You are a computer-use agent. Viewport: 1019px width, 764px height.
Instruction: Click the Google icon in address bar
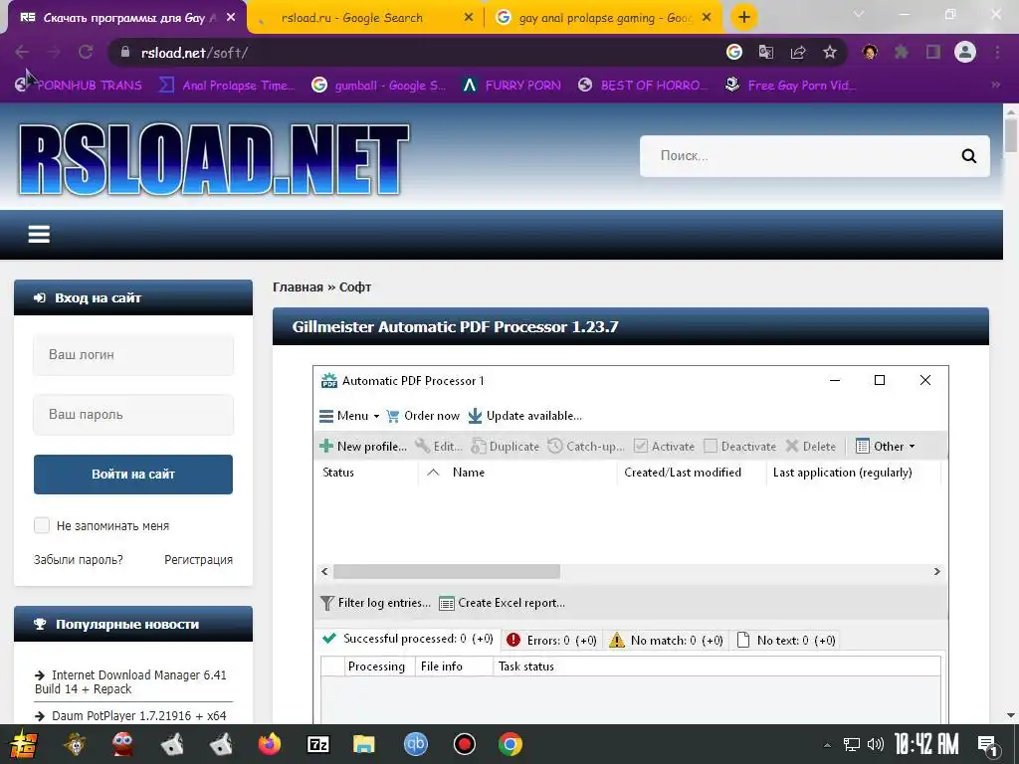(734, 52)
